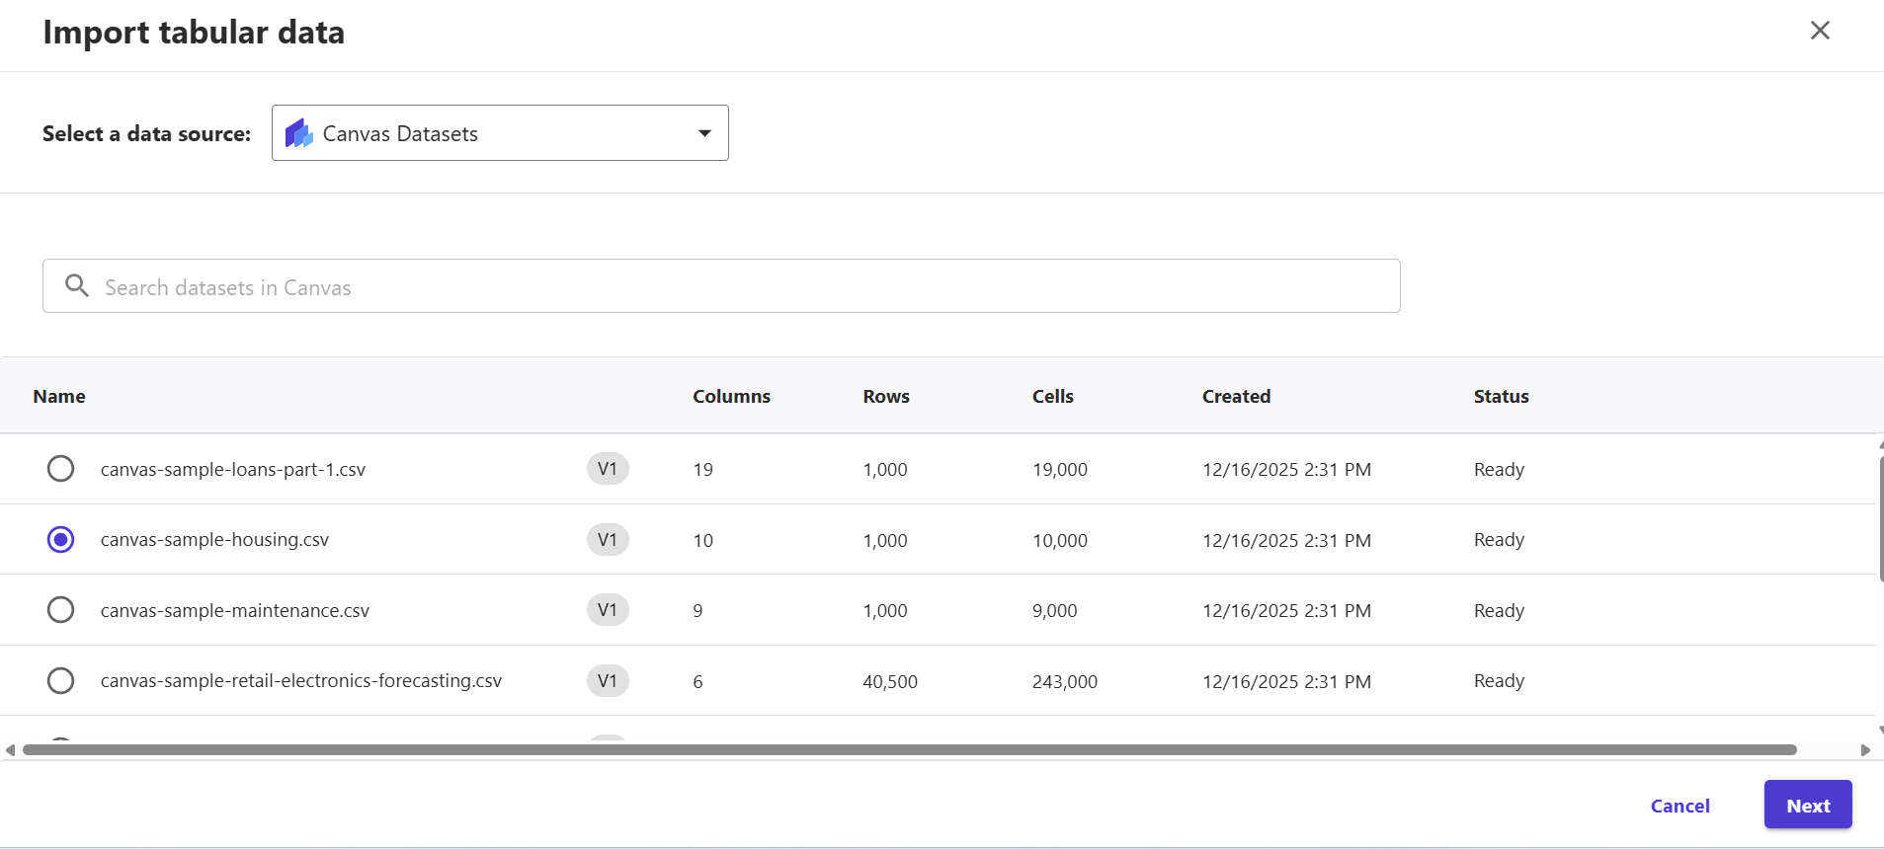Click the Ready status of housing row

tap(1499, 540)
